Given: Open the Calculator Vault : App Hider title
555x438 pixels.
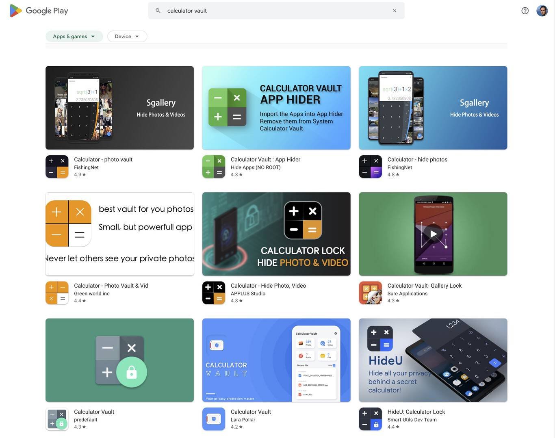Looking at the screenshot, I should click(265, 159).
